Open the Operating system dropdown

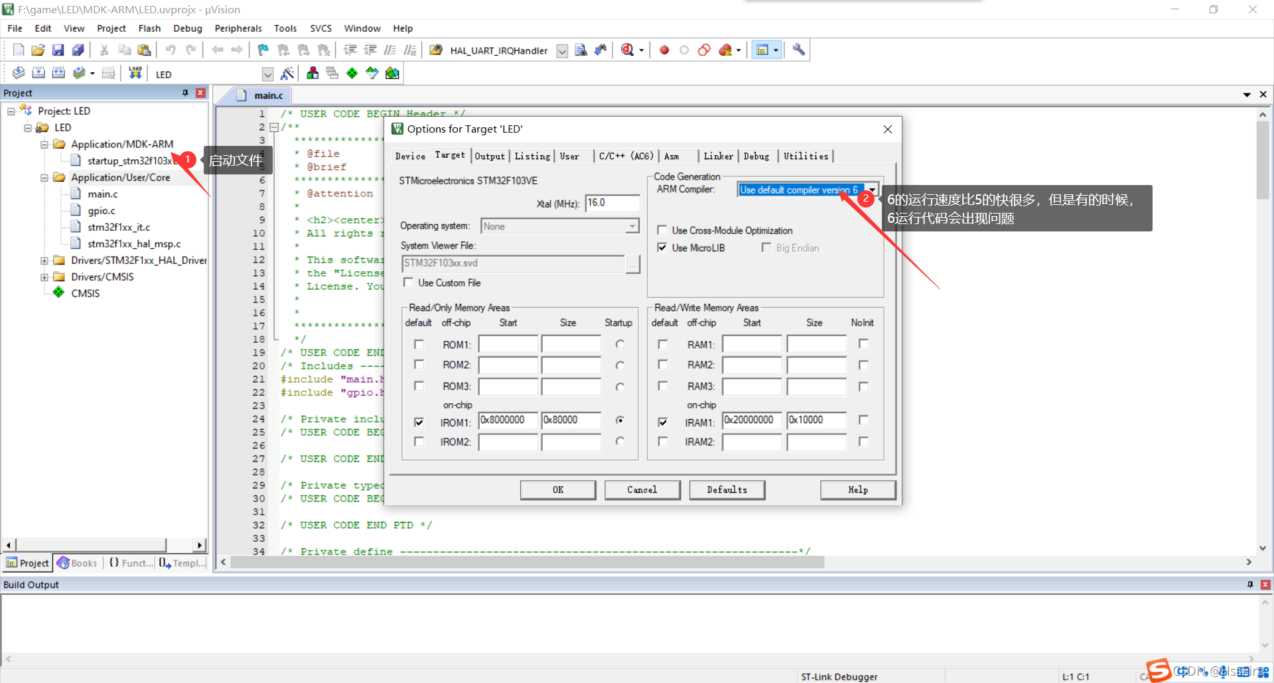point(632,226)
